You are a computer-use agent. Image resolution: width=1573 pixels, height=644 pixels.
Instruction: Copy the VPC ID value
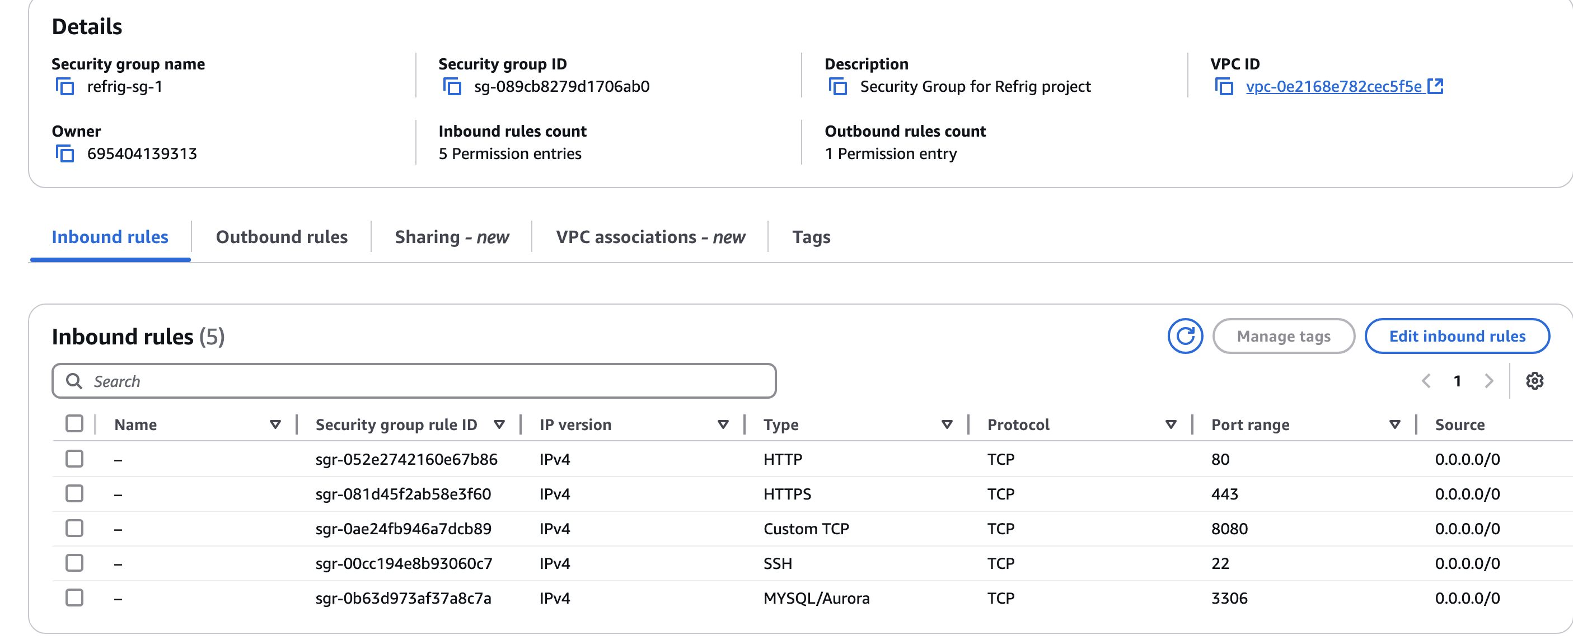[x=1224, y=87]
